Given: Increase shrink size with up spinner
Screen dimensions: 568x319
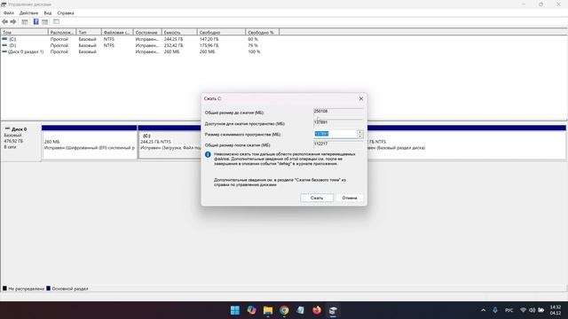Looking at the screenshot, I should tap(360, 132).
